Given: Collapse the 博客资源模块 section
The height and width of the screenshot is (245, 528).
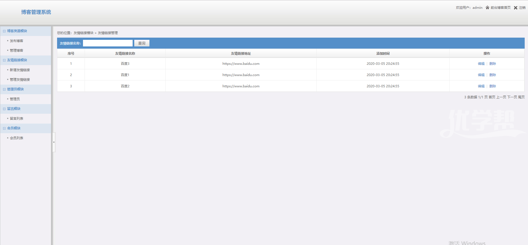Looking at the screenshot, I should [4, 31].
